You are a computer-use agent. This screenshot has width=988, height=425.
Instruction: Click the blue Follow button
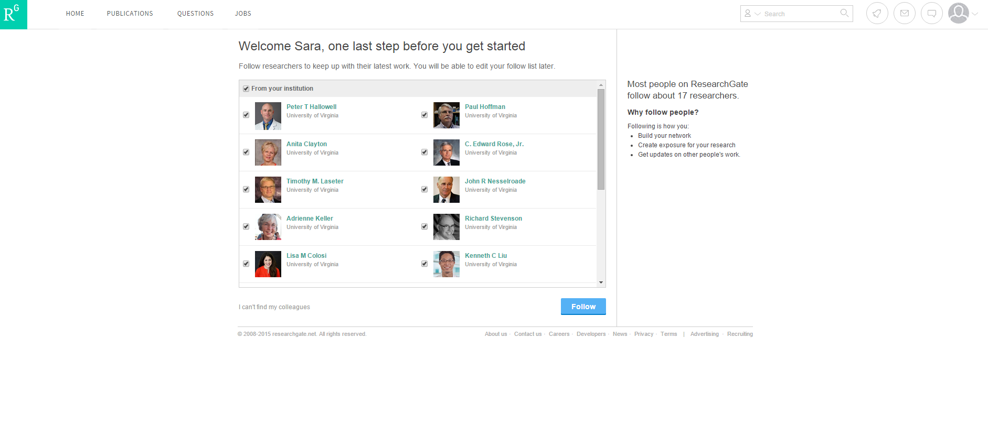tap(583, 307)
